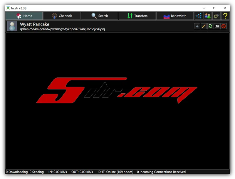Go to the Transfers tab
This screenshot has width=235, height=179.
(x=137, y=16)
